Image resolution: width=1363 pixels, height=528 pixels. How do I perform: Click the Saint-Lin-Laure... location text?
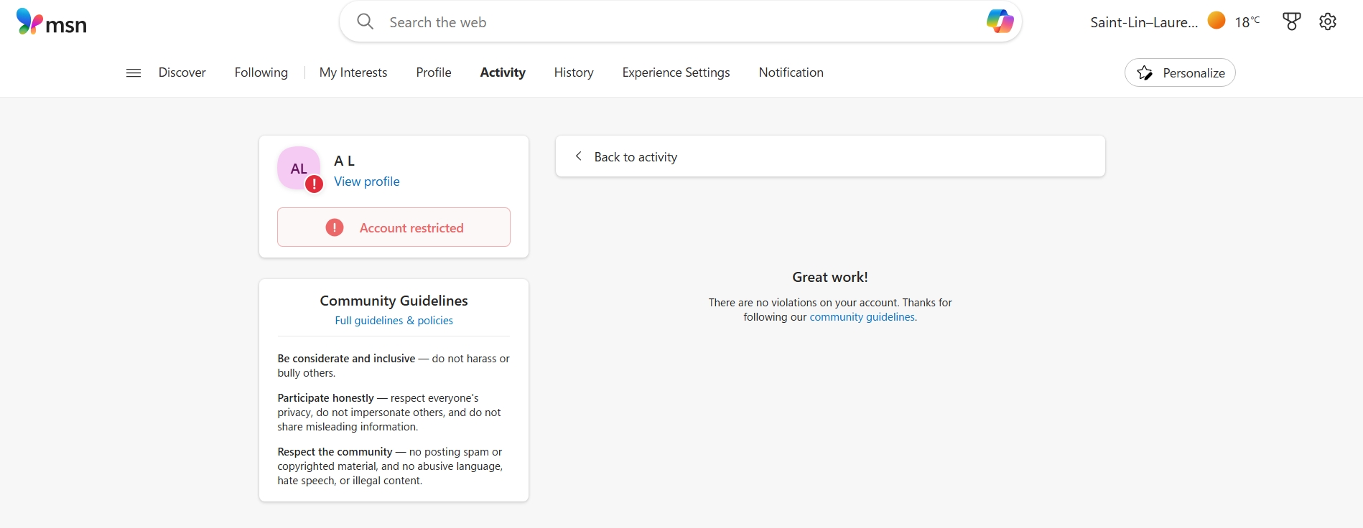click(1144, 22)
